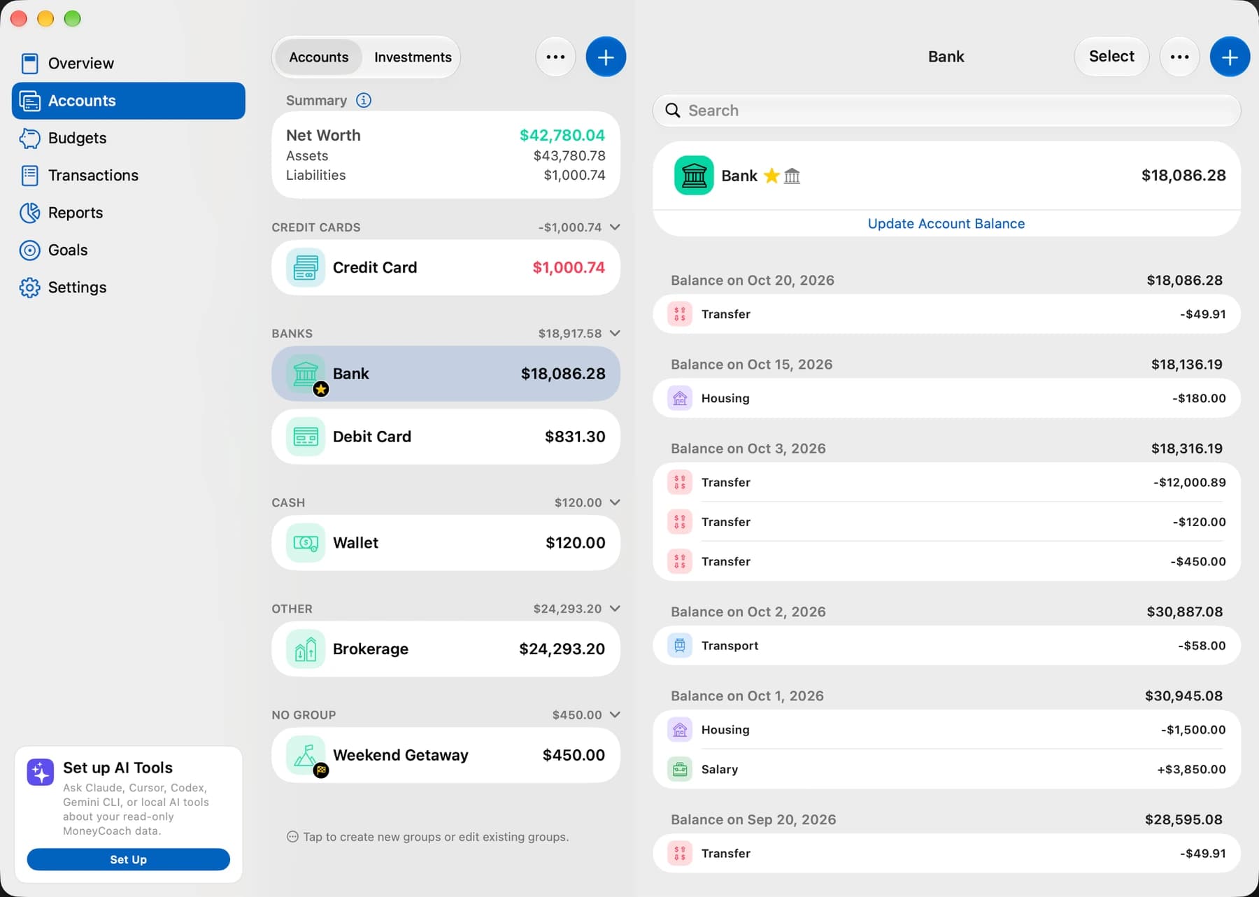Click the Debit Card account icon
This screenshot has height=897, width=1259.
pos(306,437)
